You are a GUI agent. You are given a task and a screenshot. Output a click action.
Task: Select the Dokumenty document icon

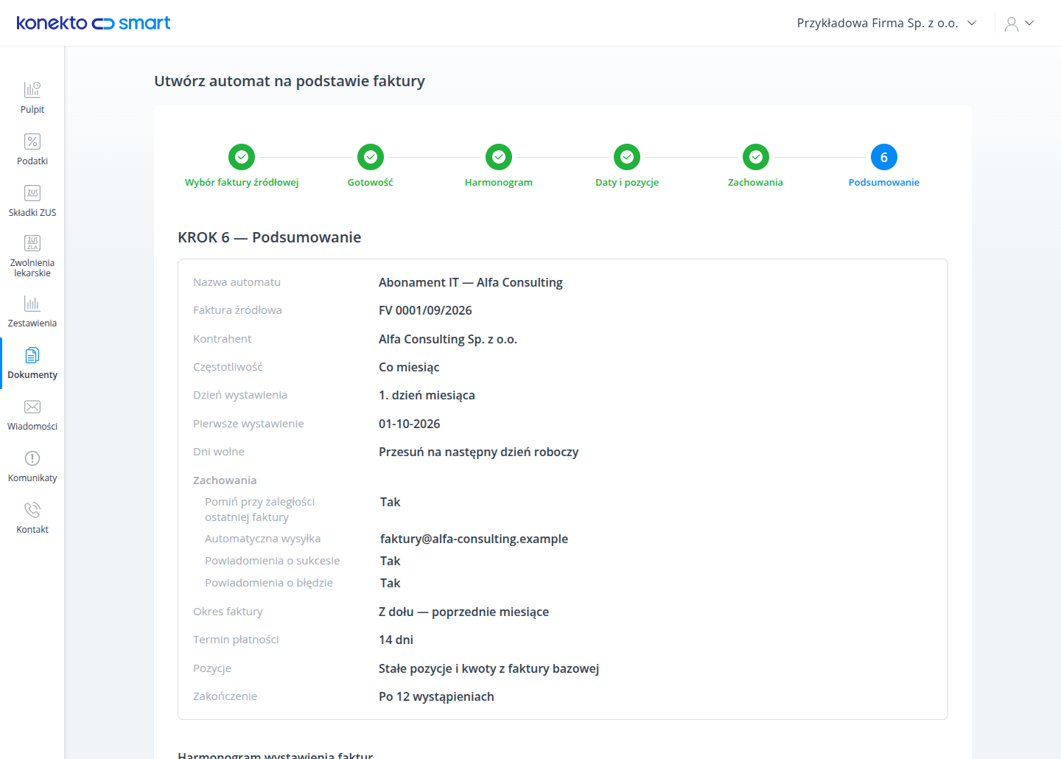[x=32, y=355]
